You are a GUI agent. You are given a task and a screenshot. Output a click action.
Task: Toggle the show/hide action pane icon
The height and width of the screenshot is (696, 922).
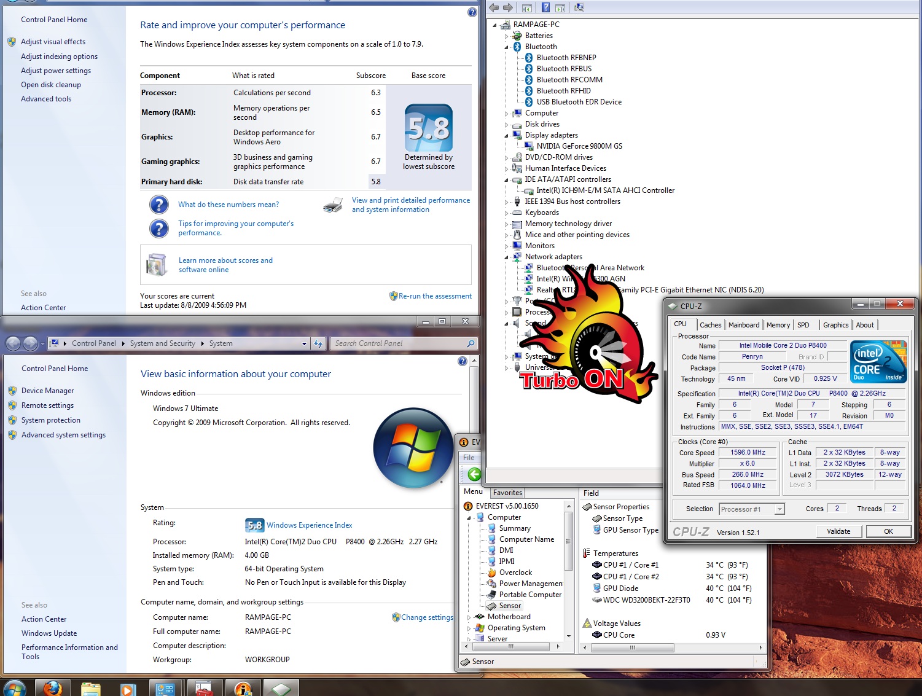560,8
